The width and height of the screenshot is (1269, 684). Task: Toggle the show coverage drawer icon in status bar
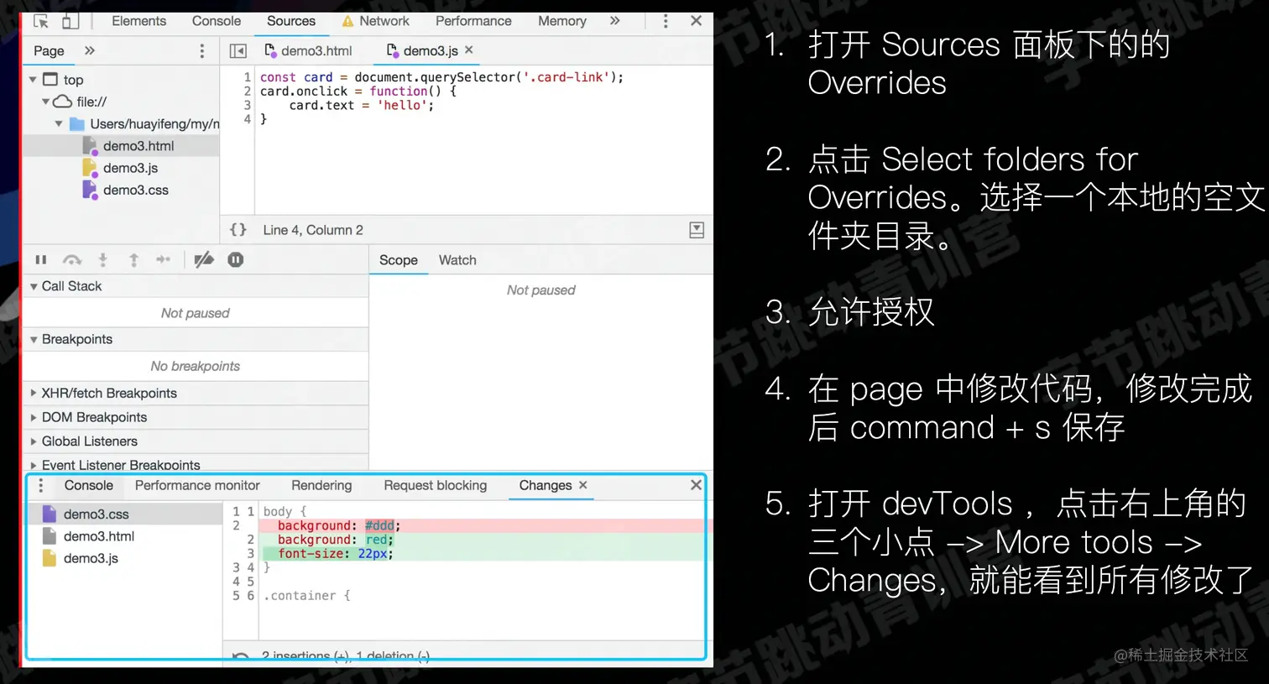[697, 230]
